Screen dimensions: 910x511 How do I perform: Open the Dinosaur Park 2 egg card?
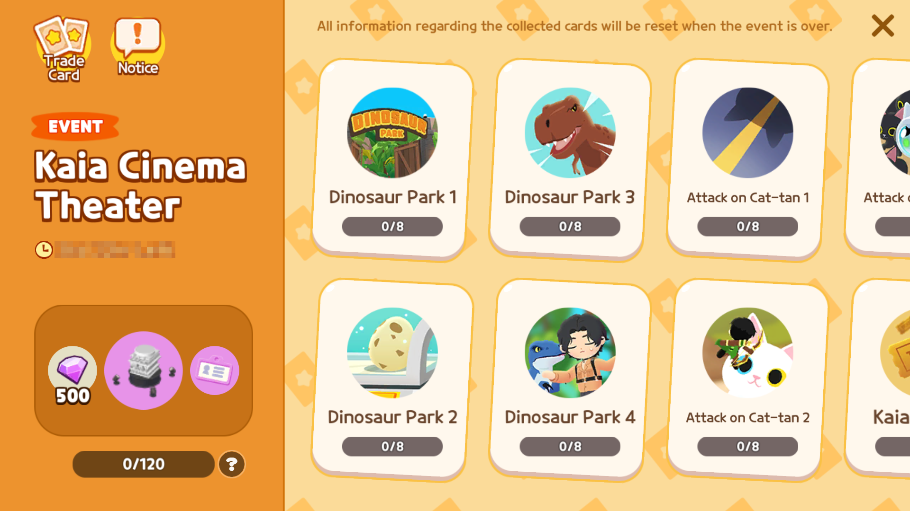click(x=392, y=380)
